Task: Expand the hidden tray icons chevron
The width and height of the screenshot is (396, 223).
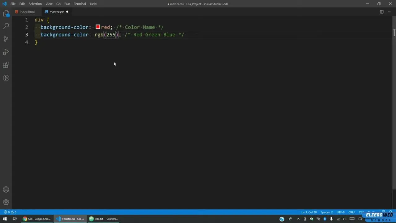Action: [298, 219]
